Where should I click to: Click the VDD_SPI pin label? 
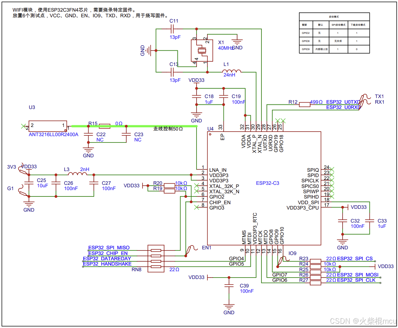(x=308, y=202)
